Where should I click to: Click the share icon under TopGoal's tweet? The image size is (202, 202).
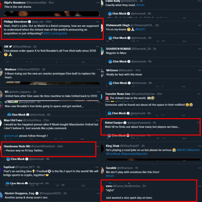[83, 185]
